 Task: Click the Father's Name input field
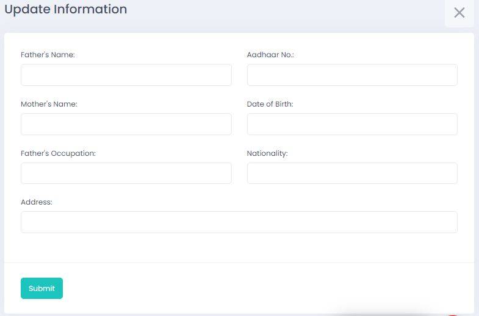[126, 75]
